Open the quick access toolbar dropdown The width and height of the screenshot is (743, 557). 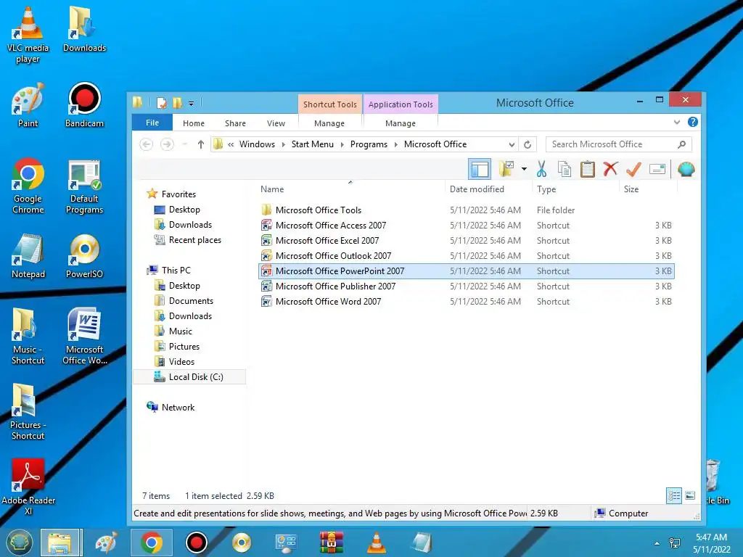coord(191,103)
